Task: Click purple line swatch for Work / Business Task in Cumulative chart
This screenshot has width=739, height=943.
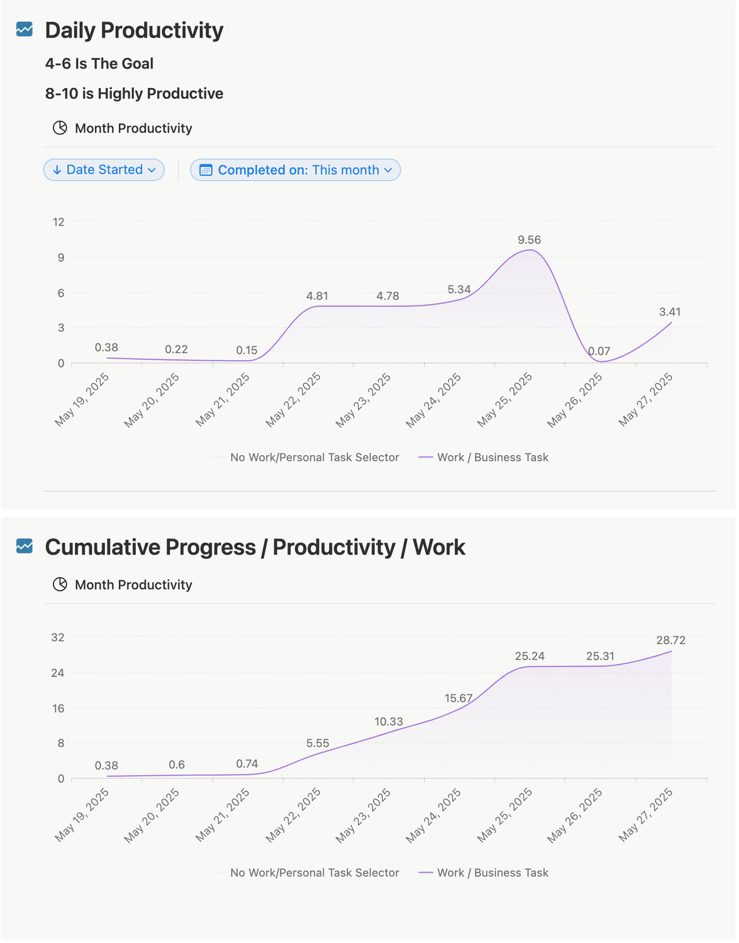Action: 426,873
